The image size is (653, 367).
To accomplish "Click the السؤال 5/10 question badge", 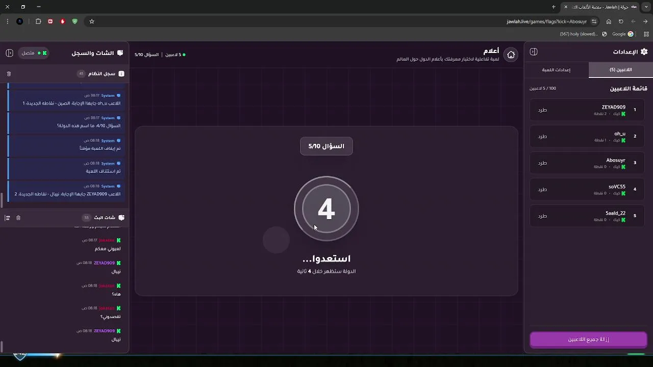I will tap(326, 146).
